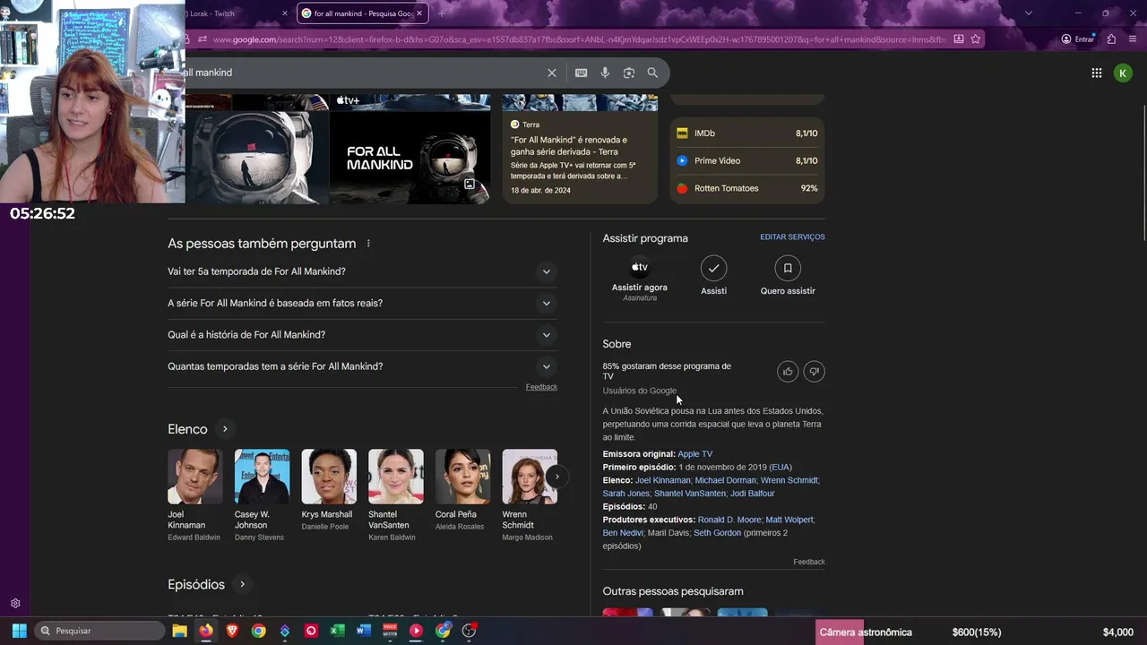Open a new browser tab
Image resolution: width=1147 pixels, height=645 pixels.
coord(441,13)
